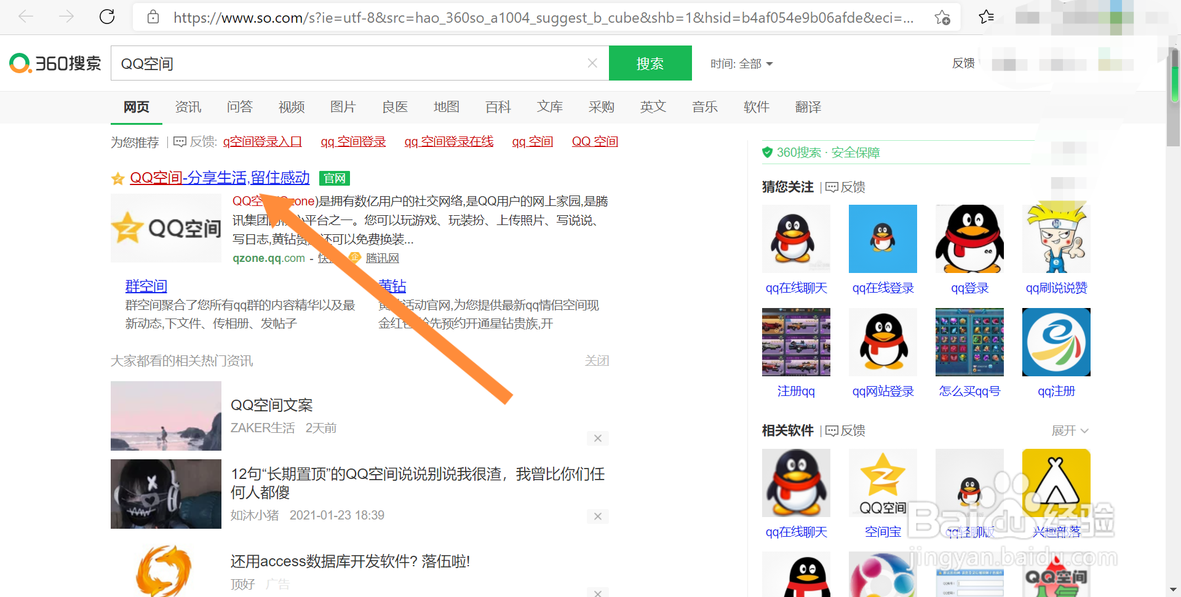This screenshot has height=597, width=1181.
Task: Open the 视频 tab
Action: [292, 107]
